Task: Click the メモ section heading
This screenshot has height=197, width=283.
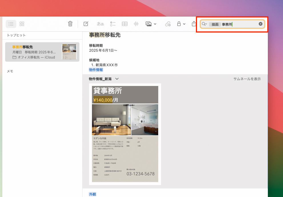Action: click(x=10, y=71)
